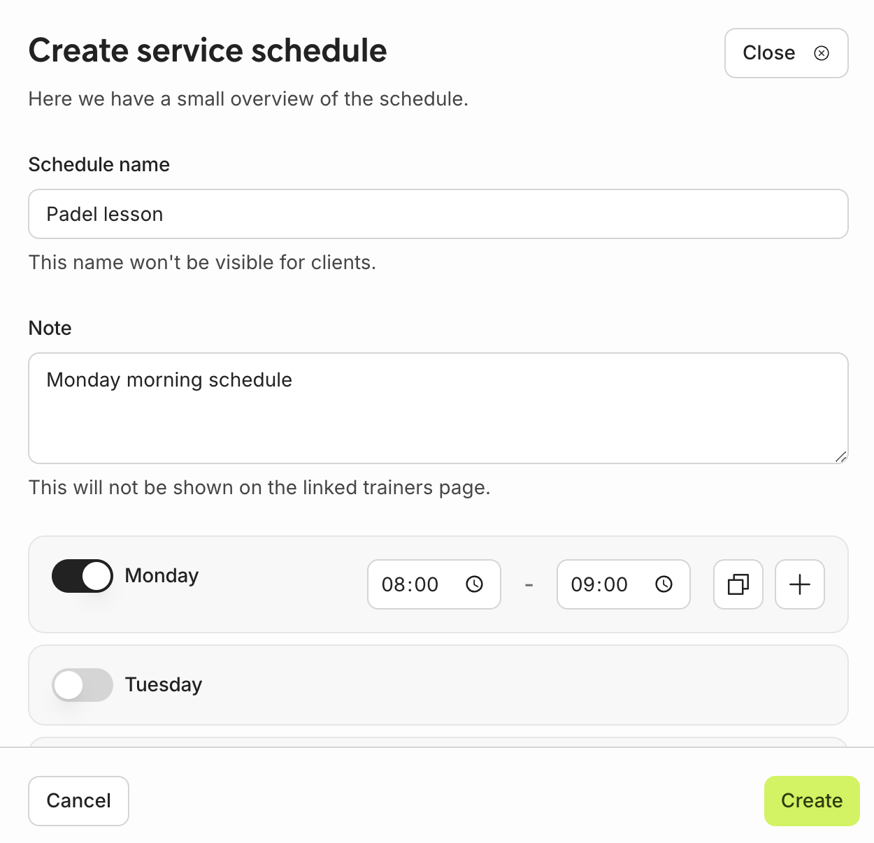Select the 09:00 end time field

coord(599,584)
